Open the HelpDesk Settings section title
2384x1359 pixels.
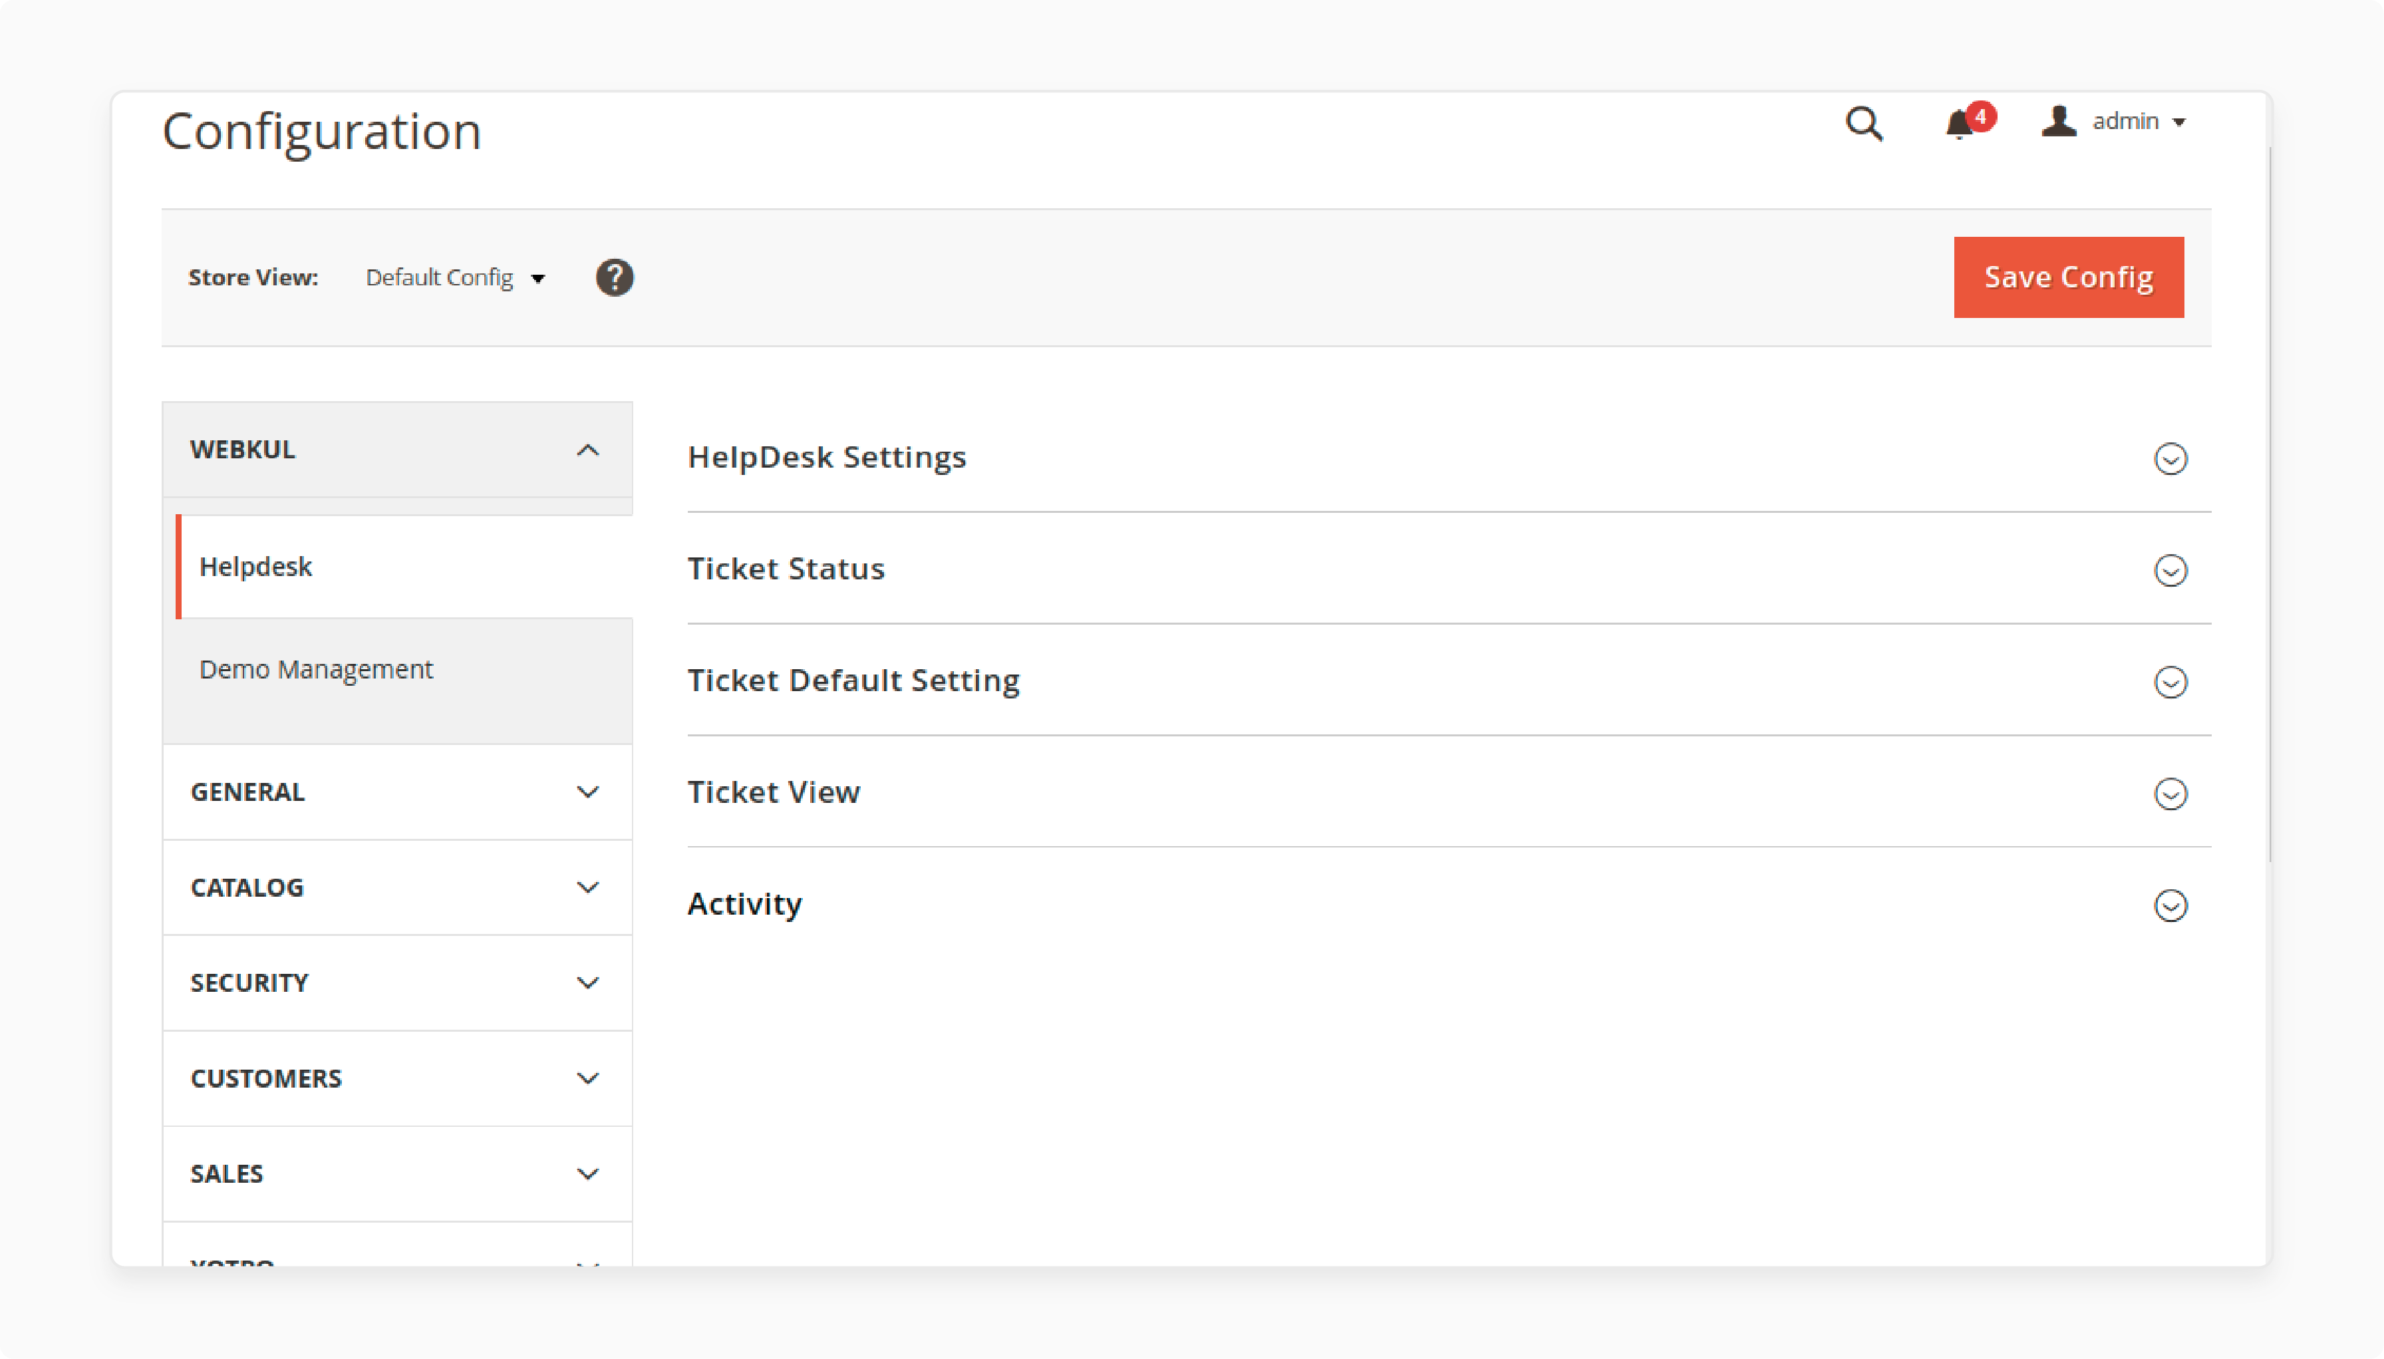pyautogui.click(x=827, y=458)
